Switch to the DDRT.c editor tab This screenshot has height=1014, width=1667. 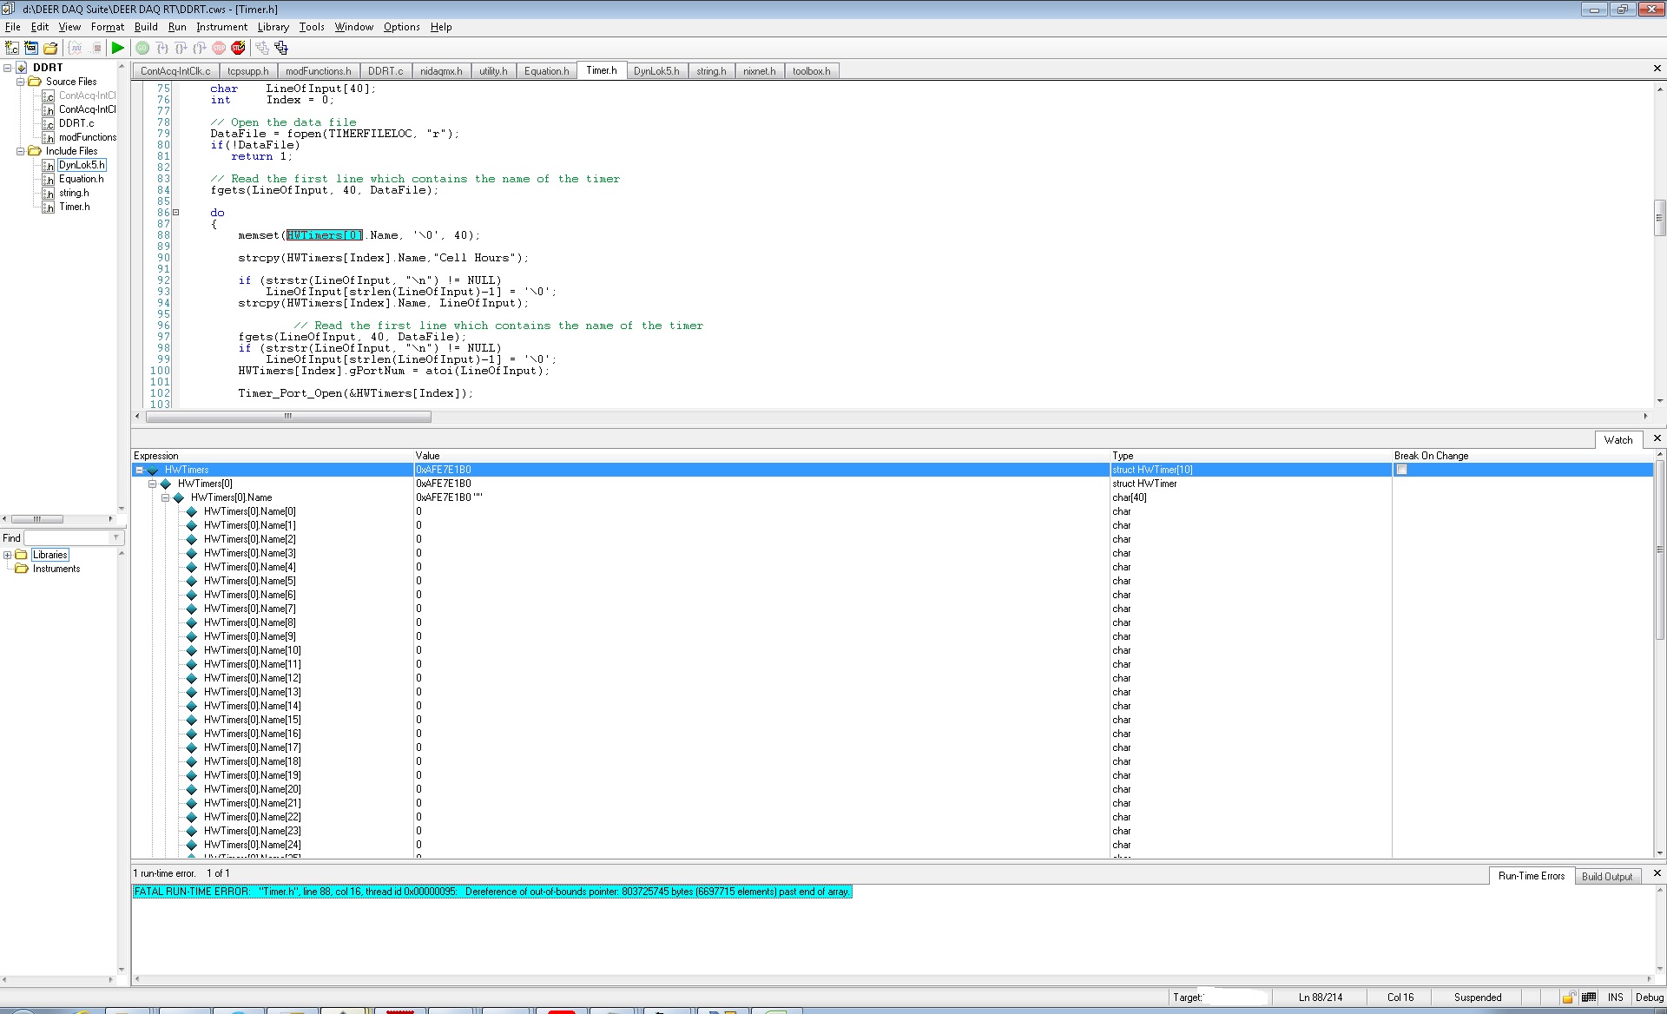coord(385,70)
